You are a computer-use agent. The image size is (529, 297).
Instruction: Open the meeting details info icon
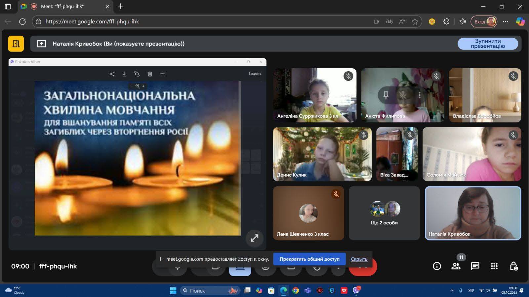[437, 266]
